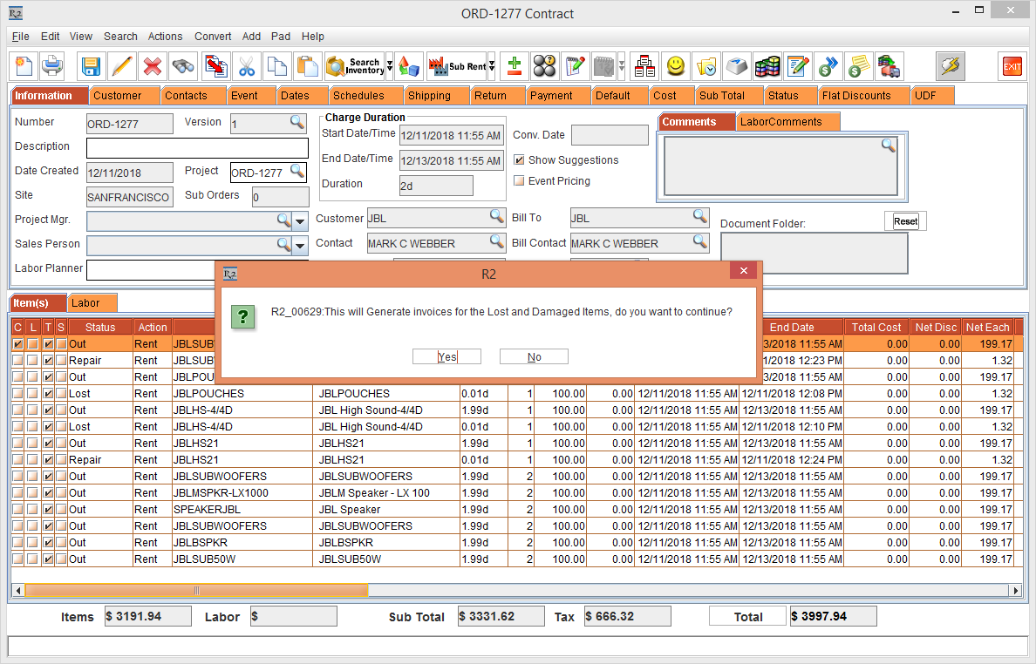Click the red EXIT icon

[1012, 66]
